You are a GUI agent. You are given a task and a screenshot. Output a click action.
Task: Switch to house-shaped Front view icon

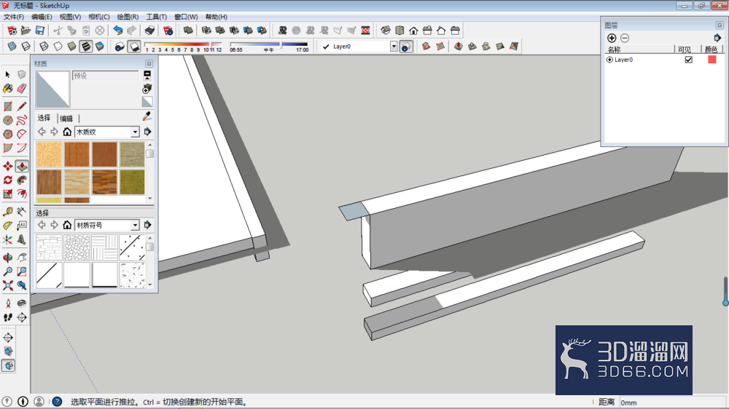coord(413,31)
